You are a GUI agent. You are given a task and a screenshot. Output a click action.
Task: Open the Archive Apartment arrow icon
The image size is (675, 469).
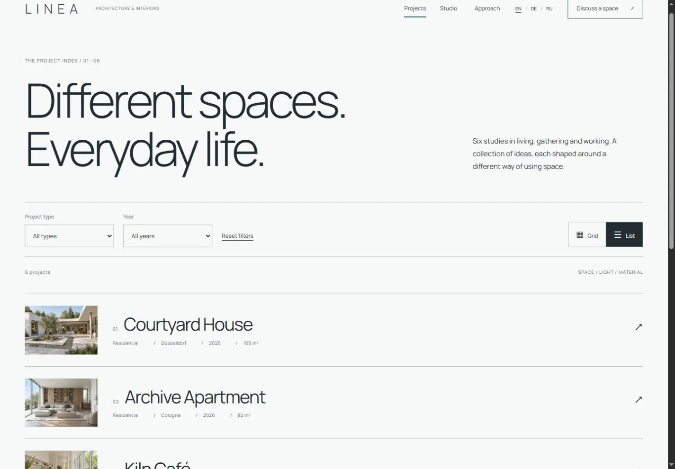pos(639,399)
